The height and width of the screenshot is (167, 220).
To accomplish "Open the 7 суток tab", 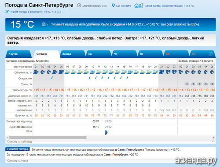I will point(18,54).
